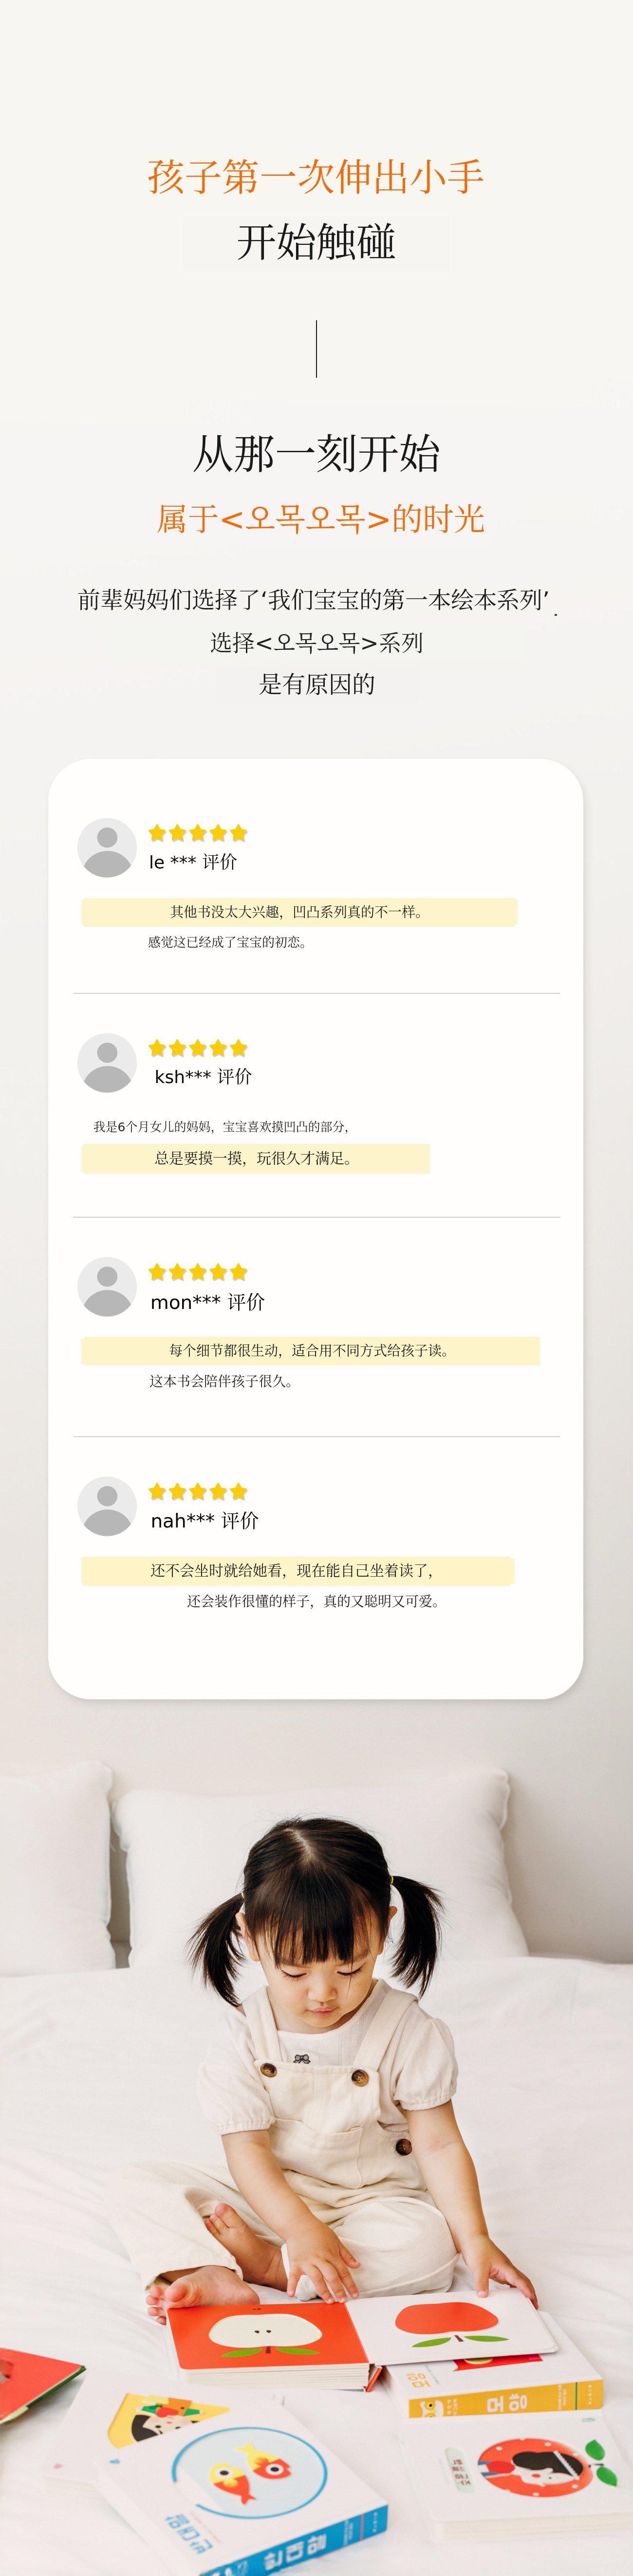The image size is (633, 2576).
Task: Click the "nah*** 评价" reviewer name
Action: (x=204, y=1521)
